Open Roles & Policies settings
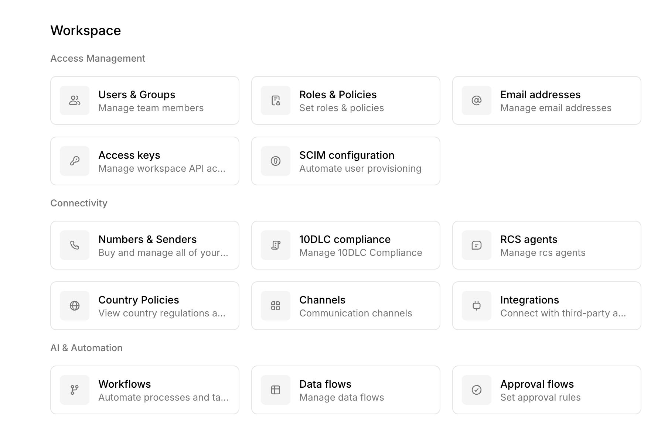Screen dimensions: 668x432 (338, 95)
